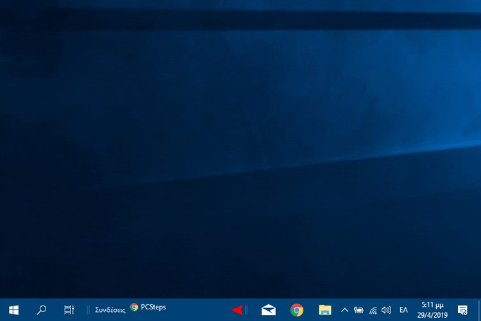Screen dimensions: 481x321
Task: Open Wi-Fi network flyout
Action: point(373,311)
